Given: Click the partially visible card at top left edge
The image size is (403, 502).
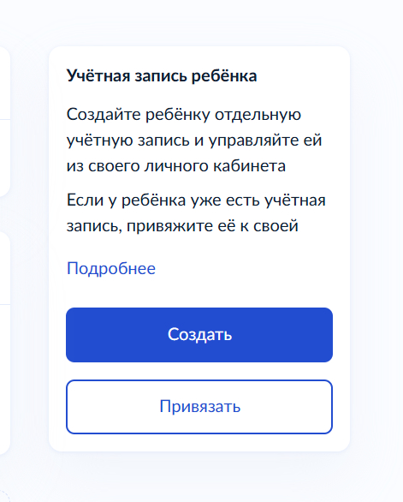Looking at the screenshot, I should [4, 122].
